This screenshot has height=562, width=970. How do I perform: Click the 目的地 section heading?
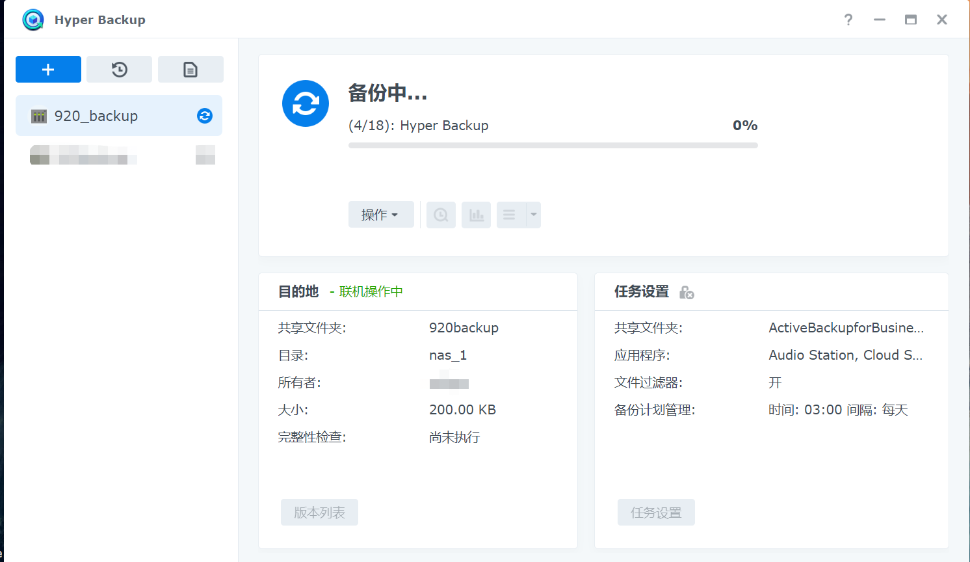point(298,291)
